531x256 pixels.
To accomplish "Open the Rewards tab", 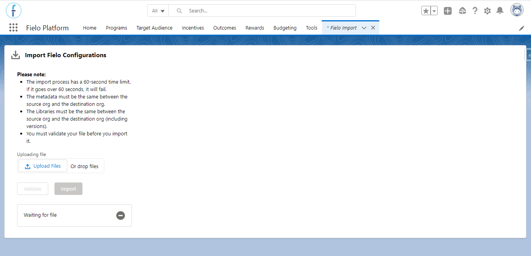I will 255,28.
